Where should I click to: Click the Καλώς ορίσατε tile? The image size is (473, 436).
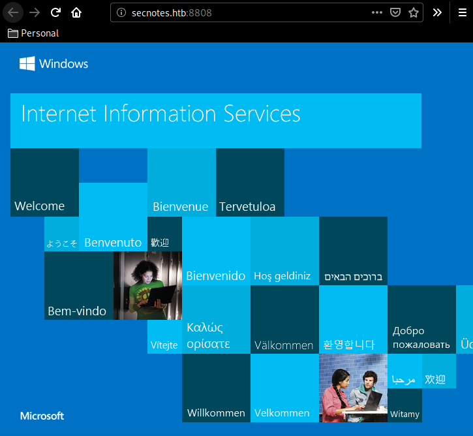(x=216, y=319)
